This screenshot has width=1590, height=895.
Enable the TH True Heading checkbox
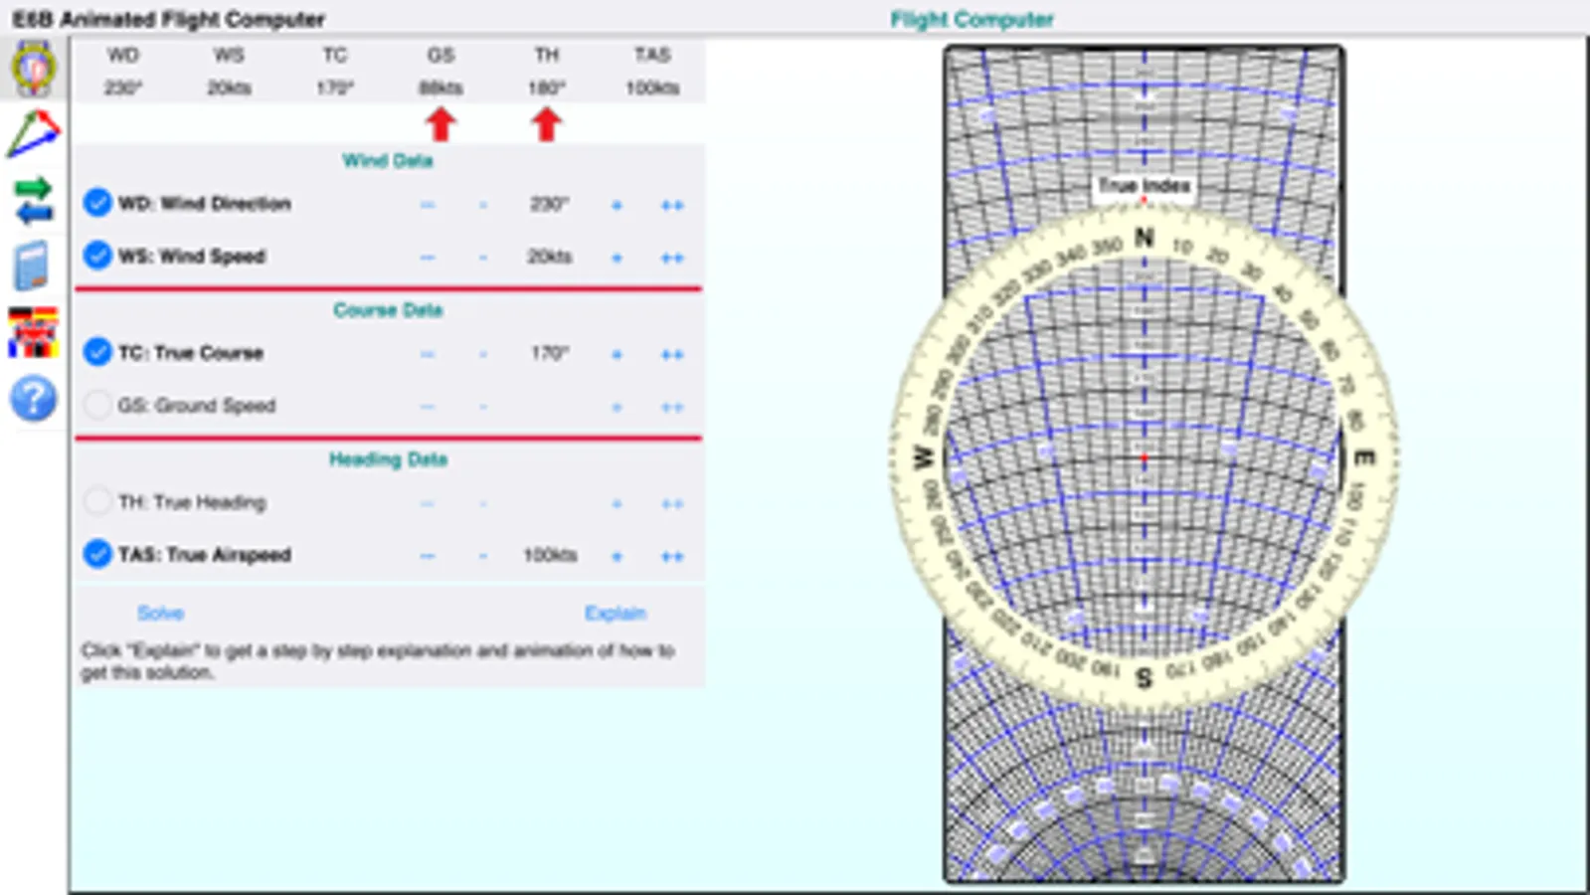[x=97, y=501]
